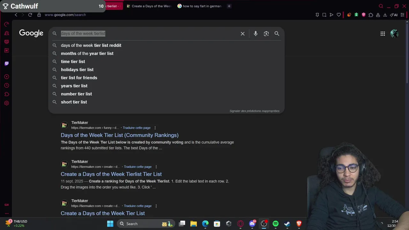
Task: Open the THB/USD widget in taskbar
Action: pyautogui.click(x=16, y=223)
